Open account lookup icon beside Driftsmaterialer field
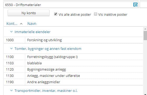The image size is (147, 95). pos(135,5)
